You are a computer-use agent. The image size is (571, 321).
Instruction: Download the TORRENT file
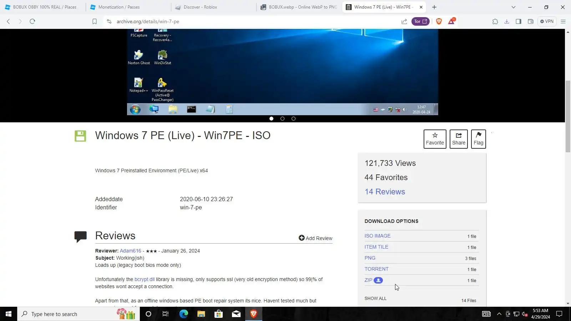click(x=377, y=269)
